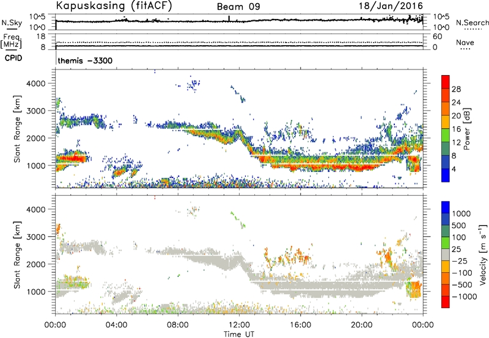Select the "themis -3300" CPID text
The width and height of the screenshot is (489, 338).
[x=85, y=60]
